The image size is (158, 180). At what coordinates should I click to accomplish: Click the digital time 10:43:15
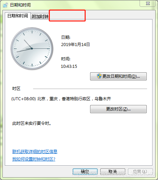tap(69, 66)
